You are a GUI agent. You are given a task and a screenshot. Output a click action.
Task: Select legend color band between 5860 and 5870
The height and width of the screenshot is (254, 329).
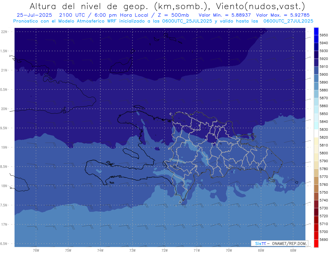pos(316,102)
